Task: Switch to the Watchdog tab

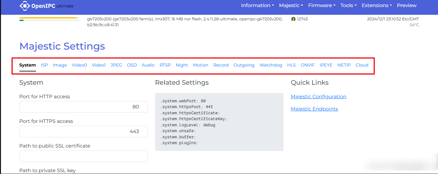Action: (x=271, y=65)
